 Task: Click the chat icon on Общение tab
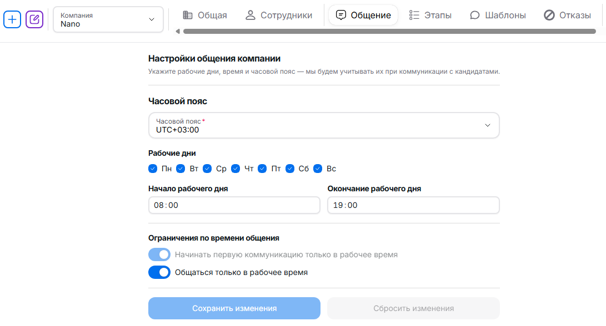pos(342,15)
